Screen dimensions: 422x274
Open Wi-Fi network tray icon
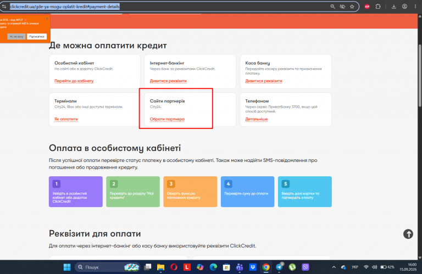(x=366, y=267)
